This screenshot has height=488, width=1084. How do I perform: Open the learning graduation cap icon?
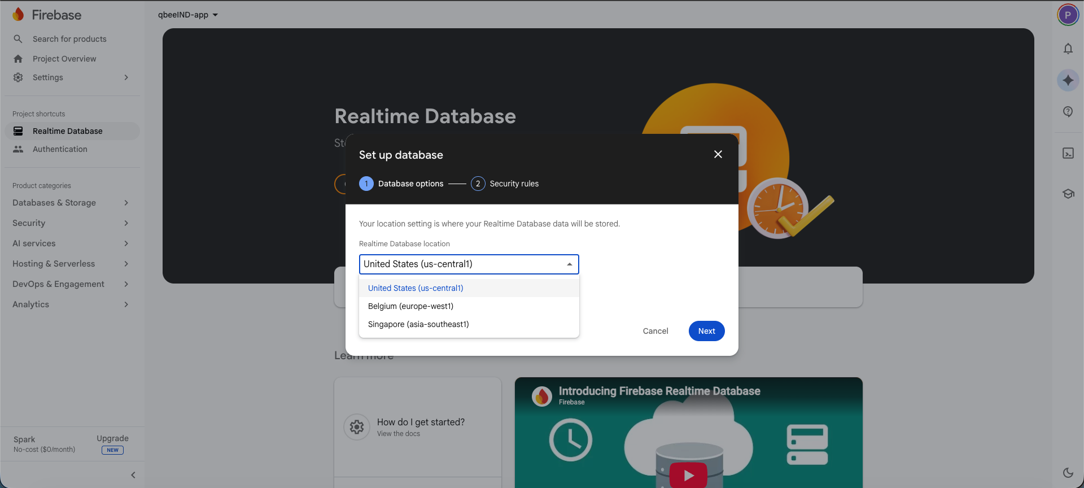coord(1068,194)
